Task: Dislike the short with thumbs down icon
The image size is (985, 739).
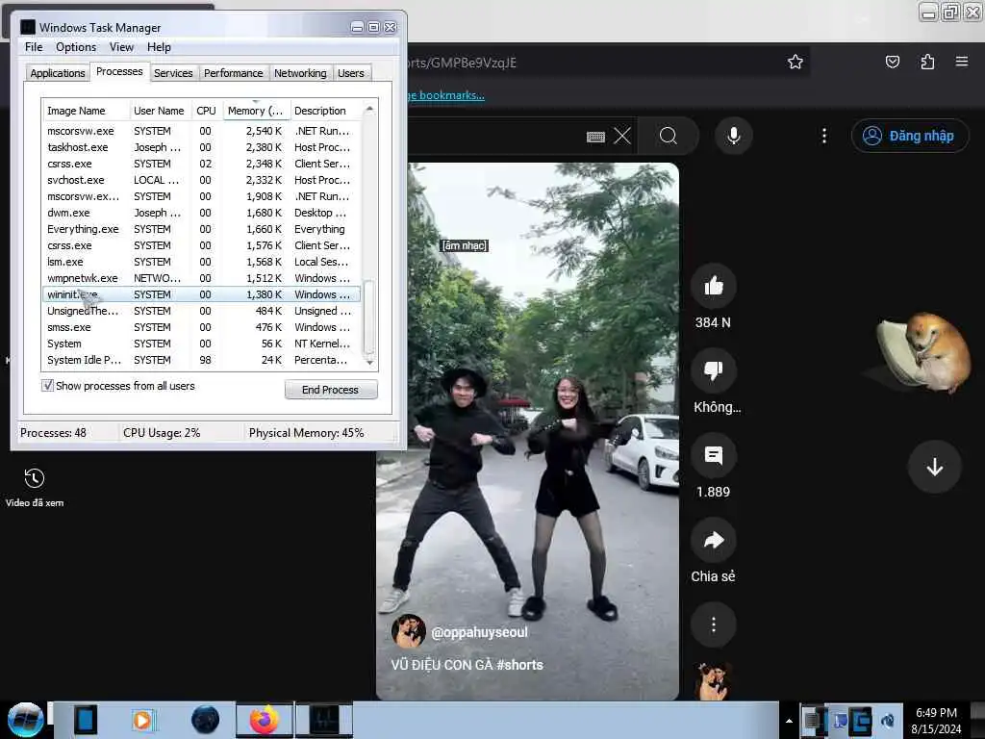Action: [x=713, y=370]
